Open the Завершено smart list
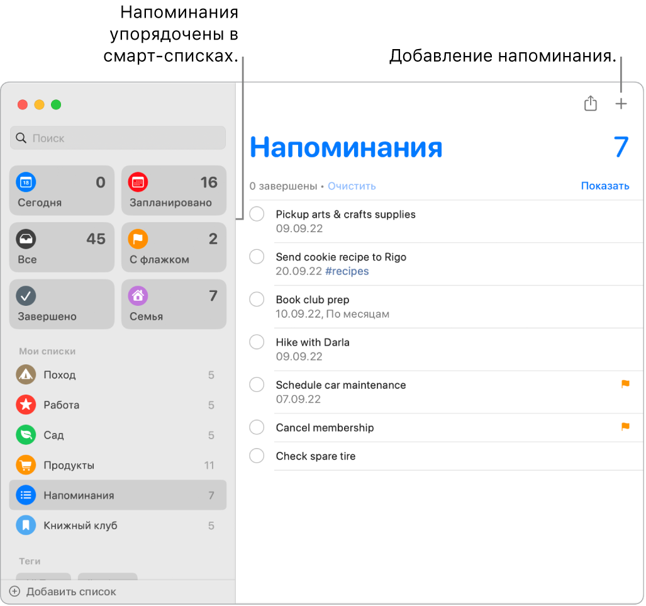646x606 pixels. 62,304
